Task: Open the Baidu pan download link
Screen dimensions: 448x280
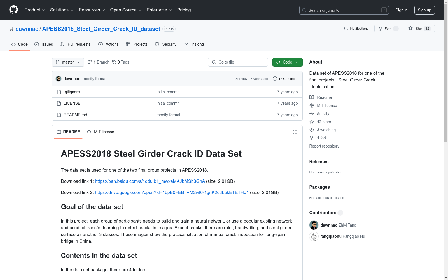Action: click(150, 181)
